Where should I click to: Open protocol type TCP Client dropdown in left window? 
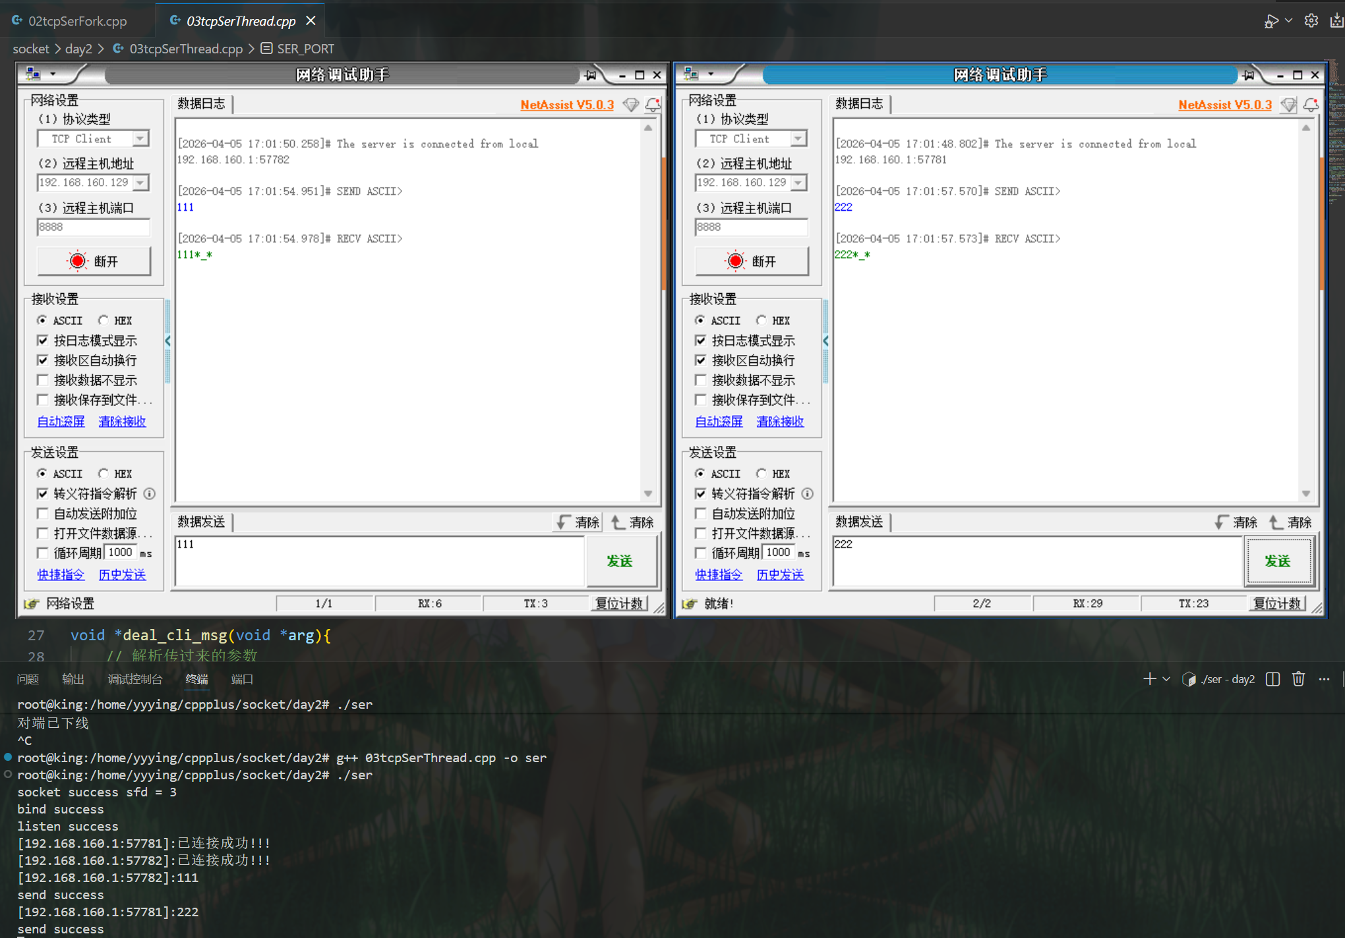tap(140, 139)
